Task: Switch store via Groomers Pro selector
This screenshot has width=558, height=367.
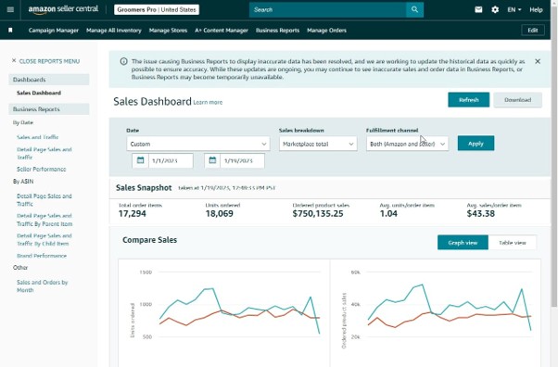Action: (157, 9)
